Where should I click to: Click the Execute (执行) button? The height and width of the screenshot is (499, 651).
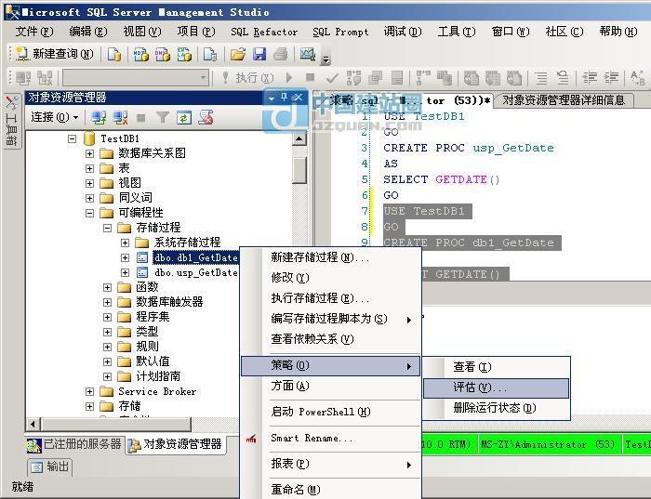[x=248, y=77]
